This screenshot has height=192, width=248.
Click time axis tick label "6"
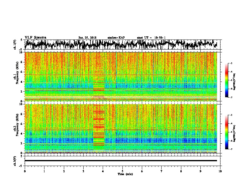click(142, 171)
